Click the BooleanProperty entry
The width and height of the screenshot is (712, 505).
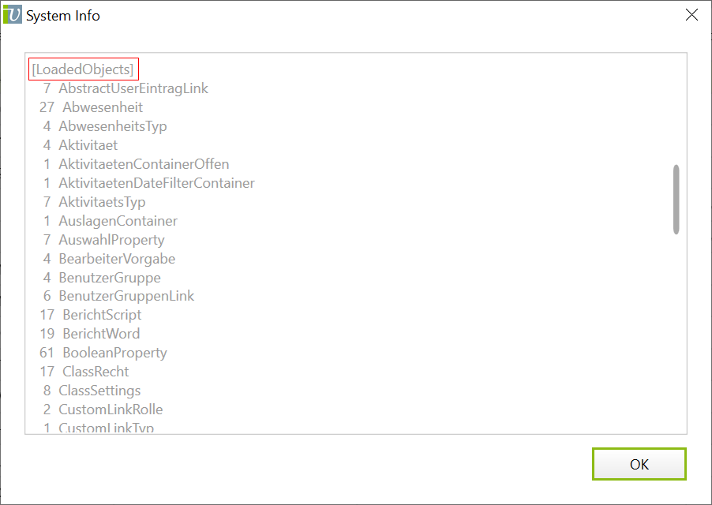point(114,353)
